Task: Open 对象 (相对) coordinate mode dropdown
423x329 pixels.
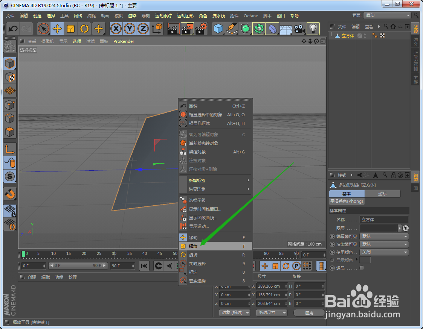Action: tap(235, 312)
